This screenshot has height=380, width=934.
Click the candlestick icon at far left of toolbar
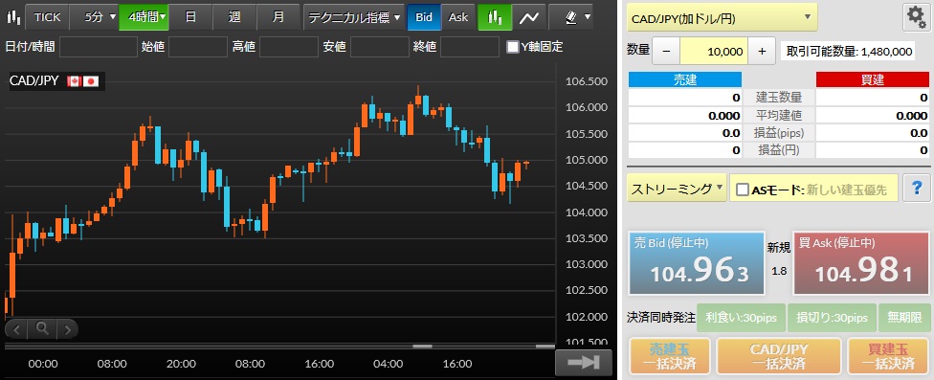point(12,17)
